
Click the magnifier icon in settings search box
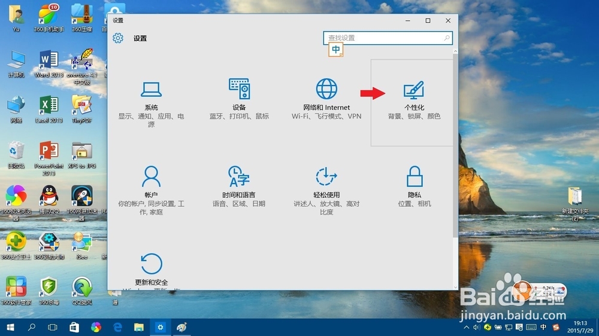click(x=447, y=38)
